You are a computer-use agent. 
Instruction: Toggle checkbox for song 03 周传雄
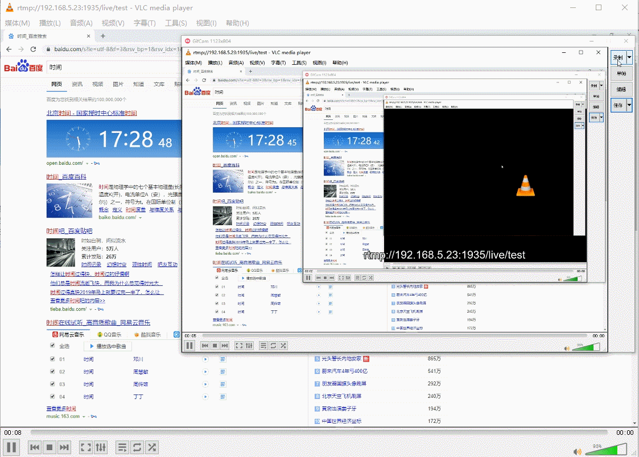click(x=52, y=384)
